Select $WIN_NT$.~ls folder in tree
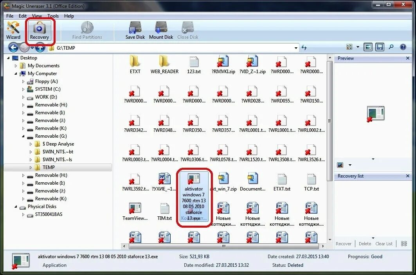 tap(57, 160)
